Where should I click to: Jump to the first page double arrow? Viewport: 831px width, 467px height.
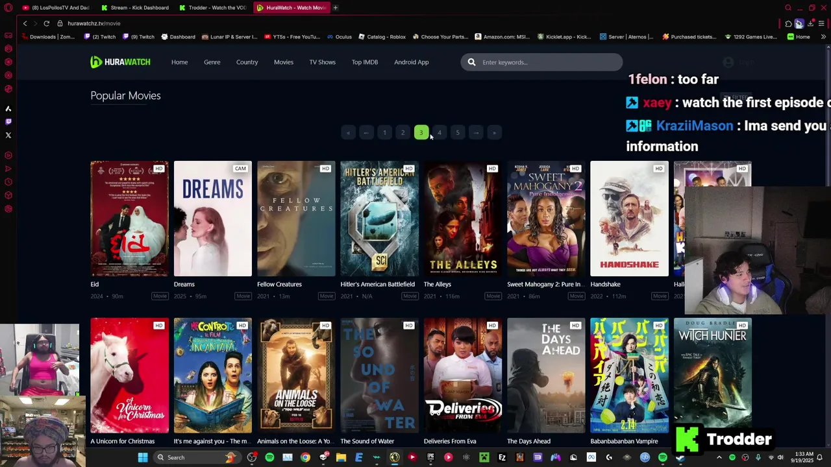click(348, 132)
